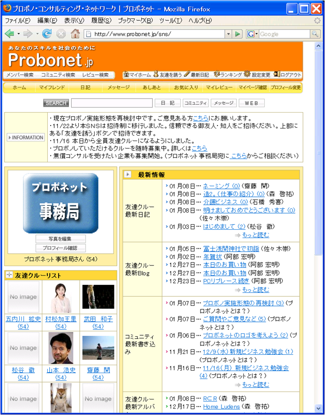Select the ホーム navigation tab
The width and height of the screenshot is (325, 415).
[19, 88]
